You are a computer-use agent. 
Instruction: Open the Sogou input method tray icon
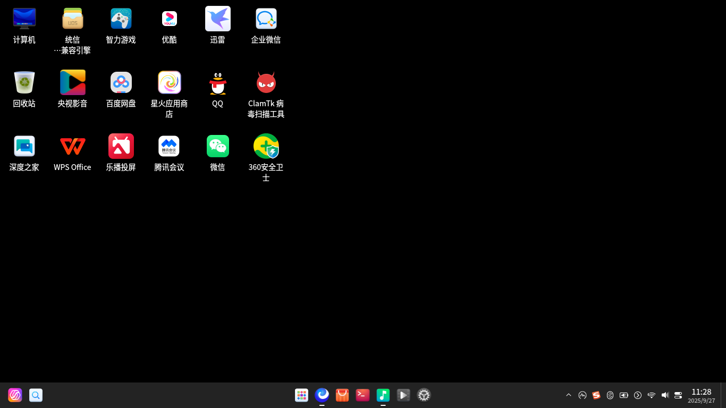tap(596, 395)
